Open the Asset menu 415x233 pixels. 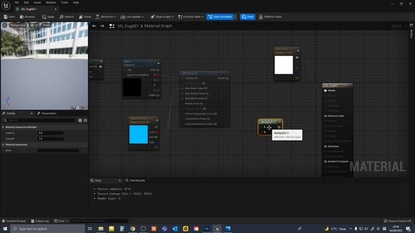(37, 3)
